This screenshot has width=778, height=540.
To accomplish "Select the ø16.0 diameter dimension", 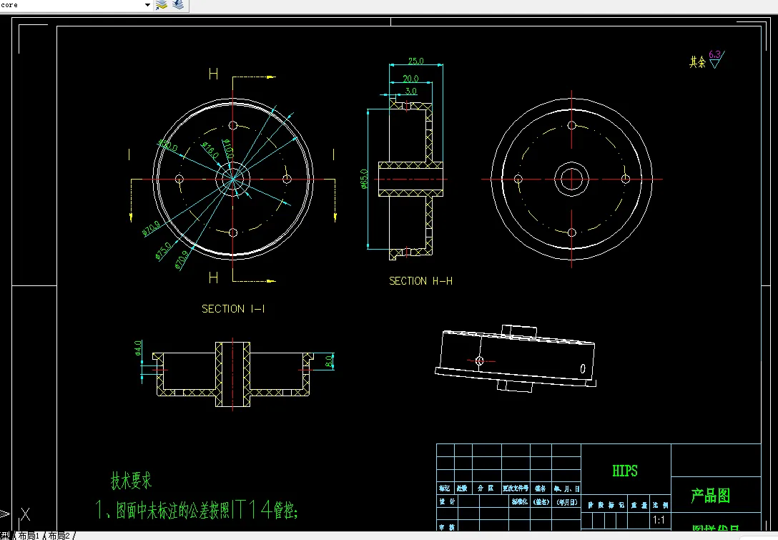I will tap(210, 150).
